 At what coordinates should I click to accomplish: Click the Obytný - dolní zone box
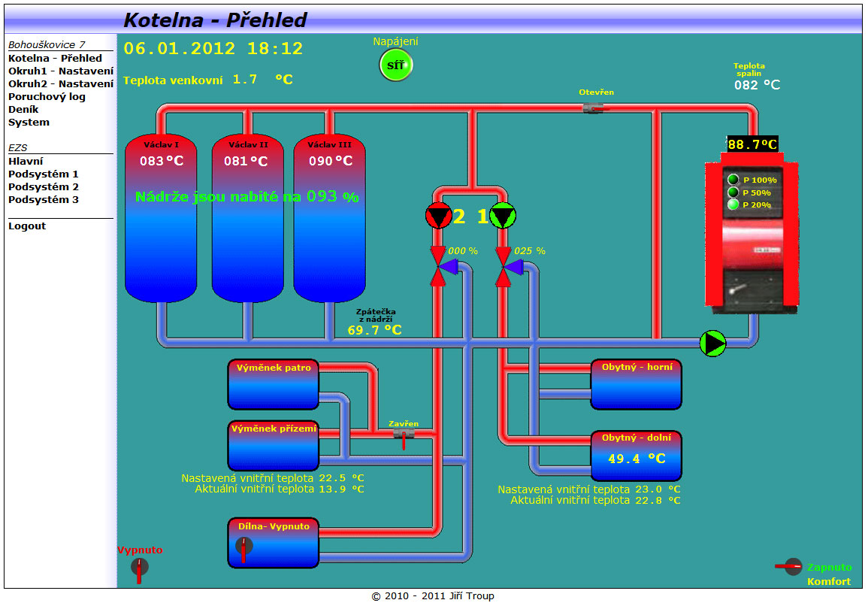click(636, 456)
